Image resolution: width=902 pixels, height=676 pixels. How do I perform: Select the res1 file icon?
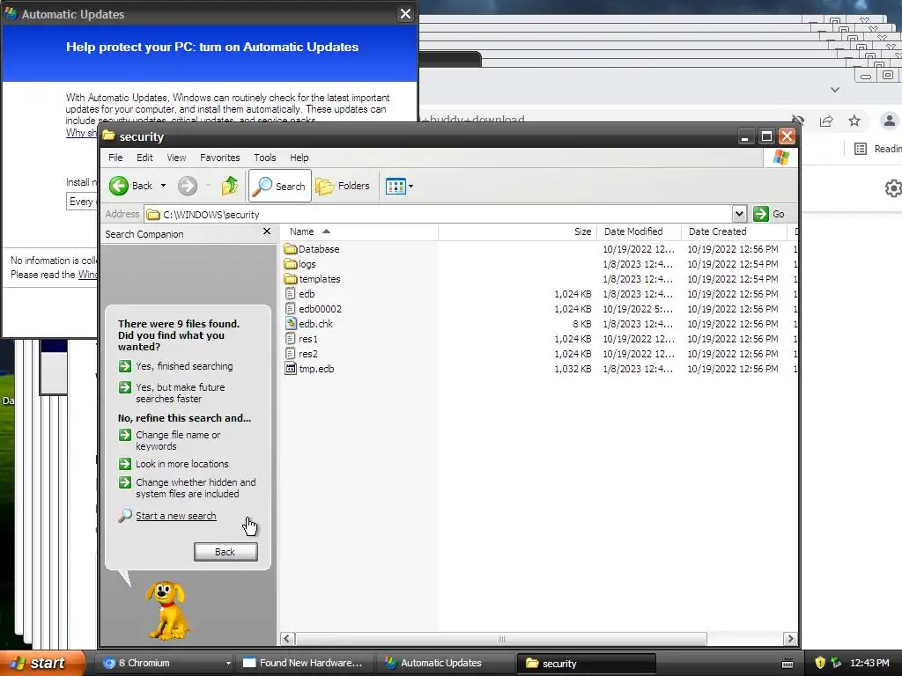coord(291,339)
